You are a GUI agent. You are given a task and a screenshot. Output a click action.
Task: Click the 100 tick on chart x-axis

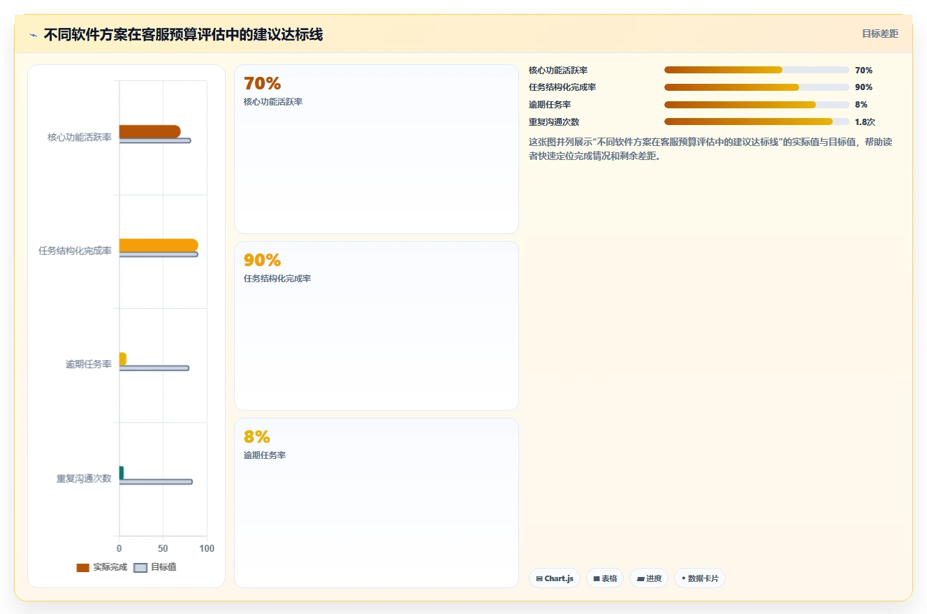207,548
